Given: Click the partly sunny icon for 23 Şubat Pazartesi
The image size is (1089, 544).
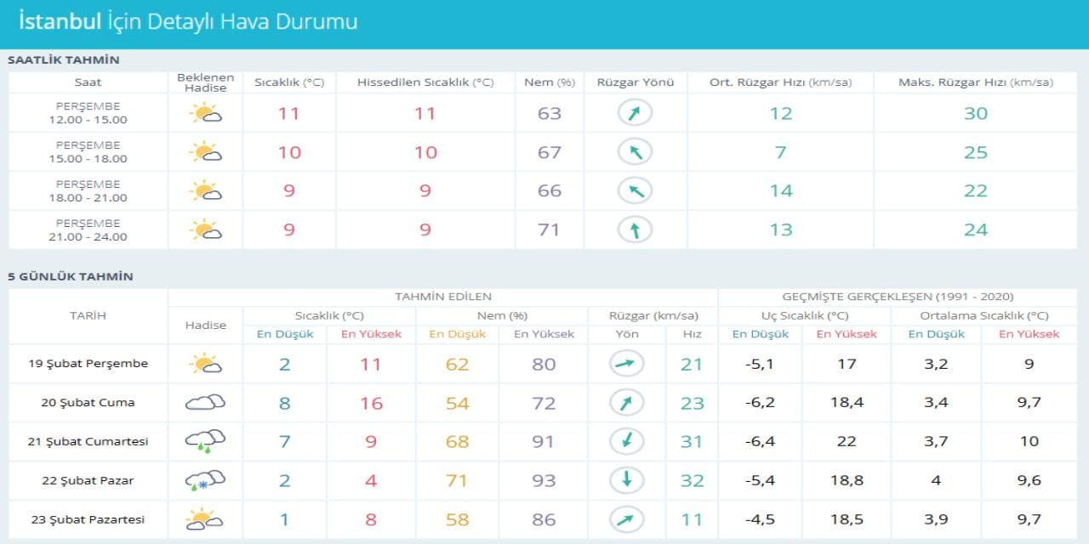Looking at the screenshot, I should click(x=205, y=519).
